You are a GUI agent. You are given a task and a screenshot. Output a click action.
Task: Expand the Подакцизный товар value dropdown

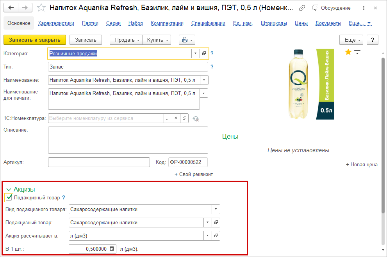point(208,222)
